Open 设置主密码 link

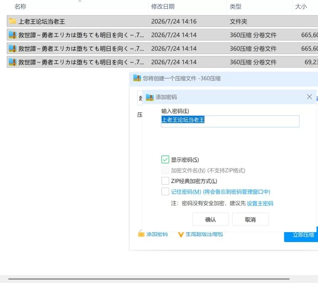point(260,204)
